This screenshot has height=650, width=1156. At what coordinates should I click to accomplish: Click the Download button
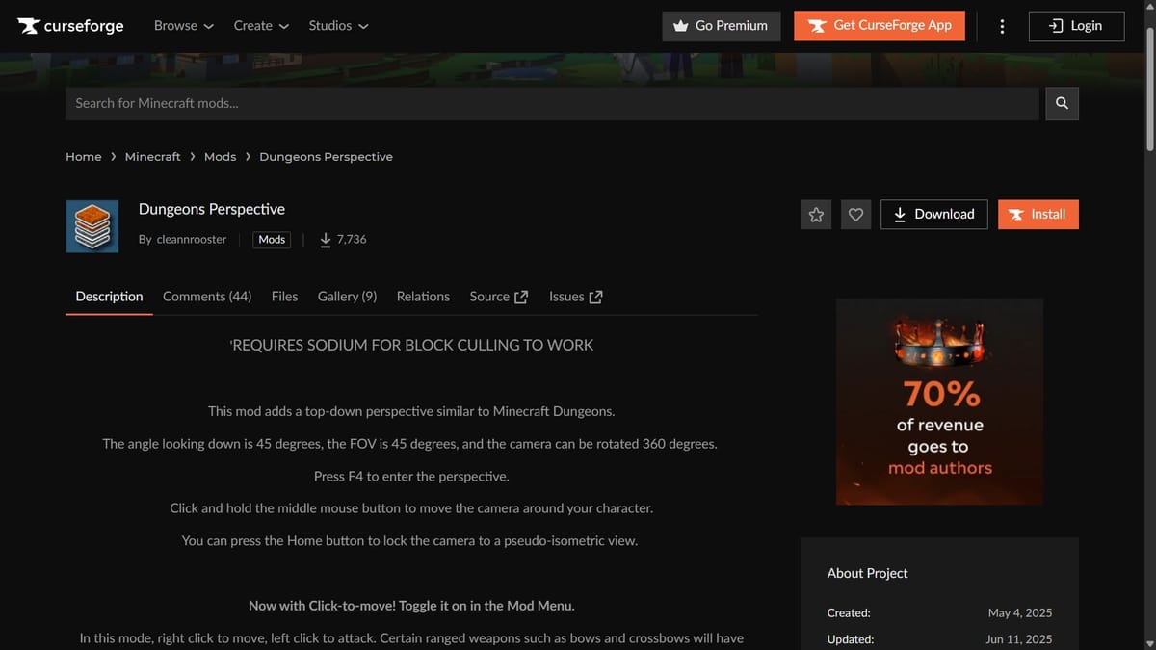coord(933,214)
